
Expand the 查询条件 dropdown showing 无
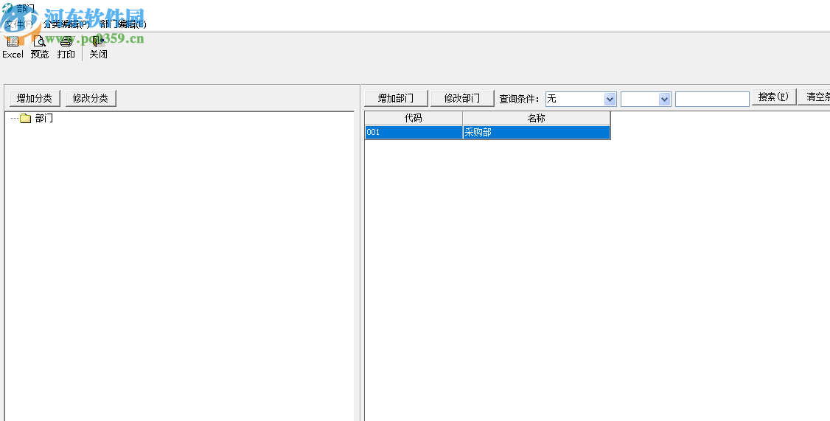[x=610, y=99]
